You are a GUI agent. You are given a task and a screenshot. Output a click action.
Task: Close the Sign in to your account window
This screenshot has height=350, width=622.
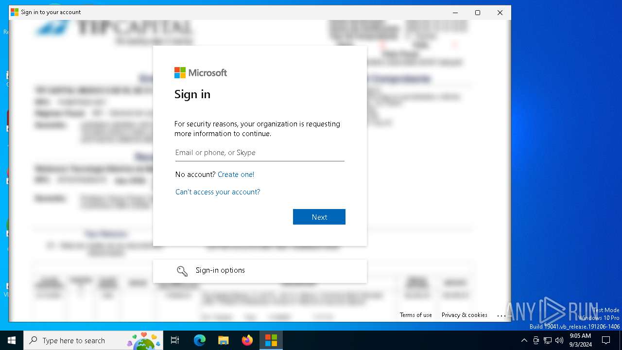point(500,13)
